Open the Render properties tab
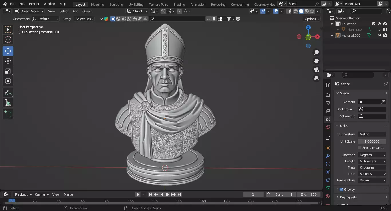The height and width of the screenshot is (211, 391). (x=328, y=95)
